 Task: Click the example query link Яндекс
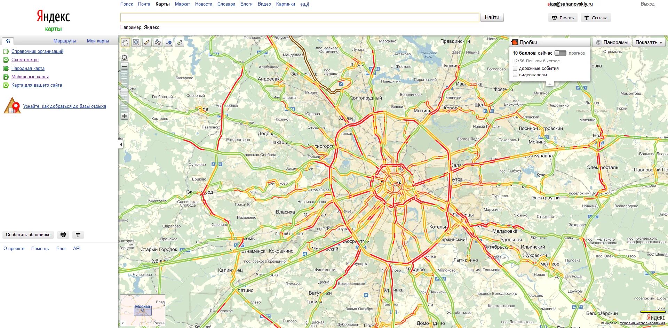(152, 27)
